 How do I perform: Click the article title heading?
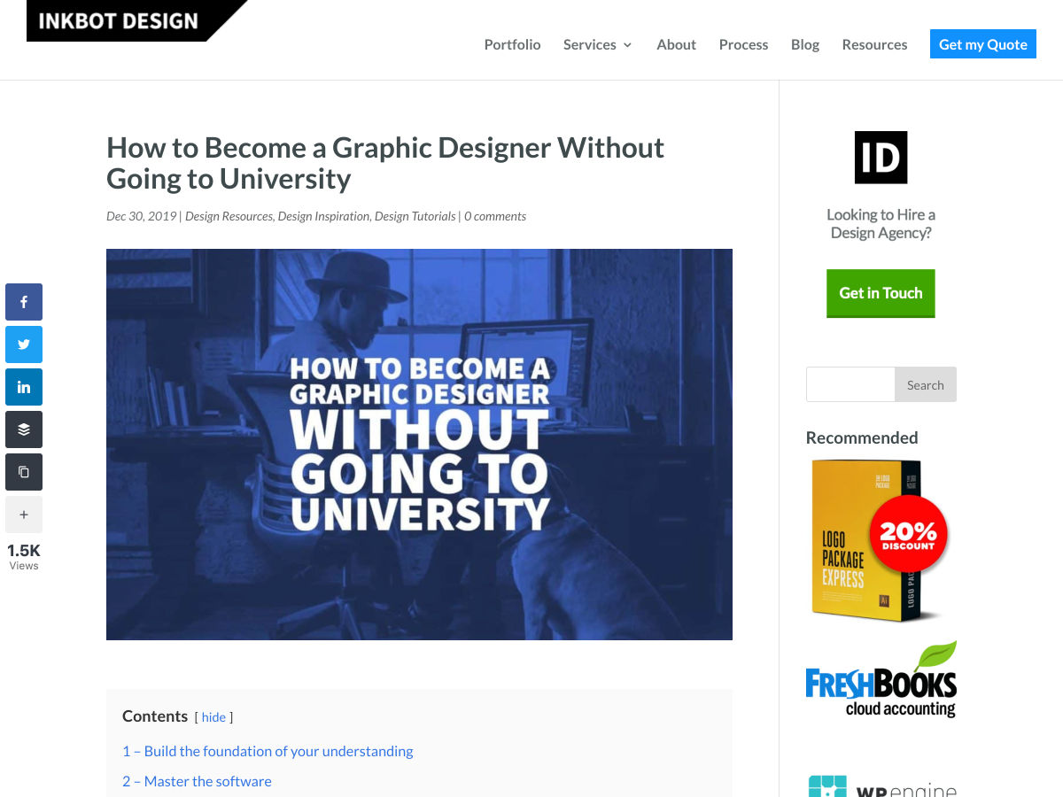[385, 163]
